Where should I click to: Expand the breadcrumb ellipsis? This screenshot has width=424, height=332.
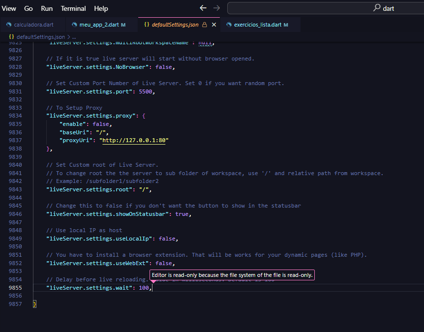tap(74, 37)
